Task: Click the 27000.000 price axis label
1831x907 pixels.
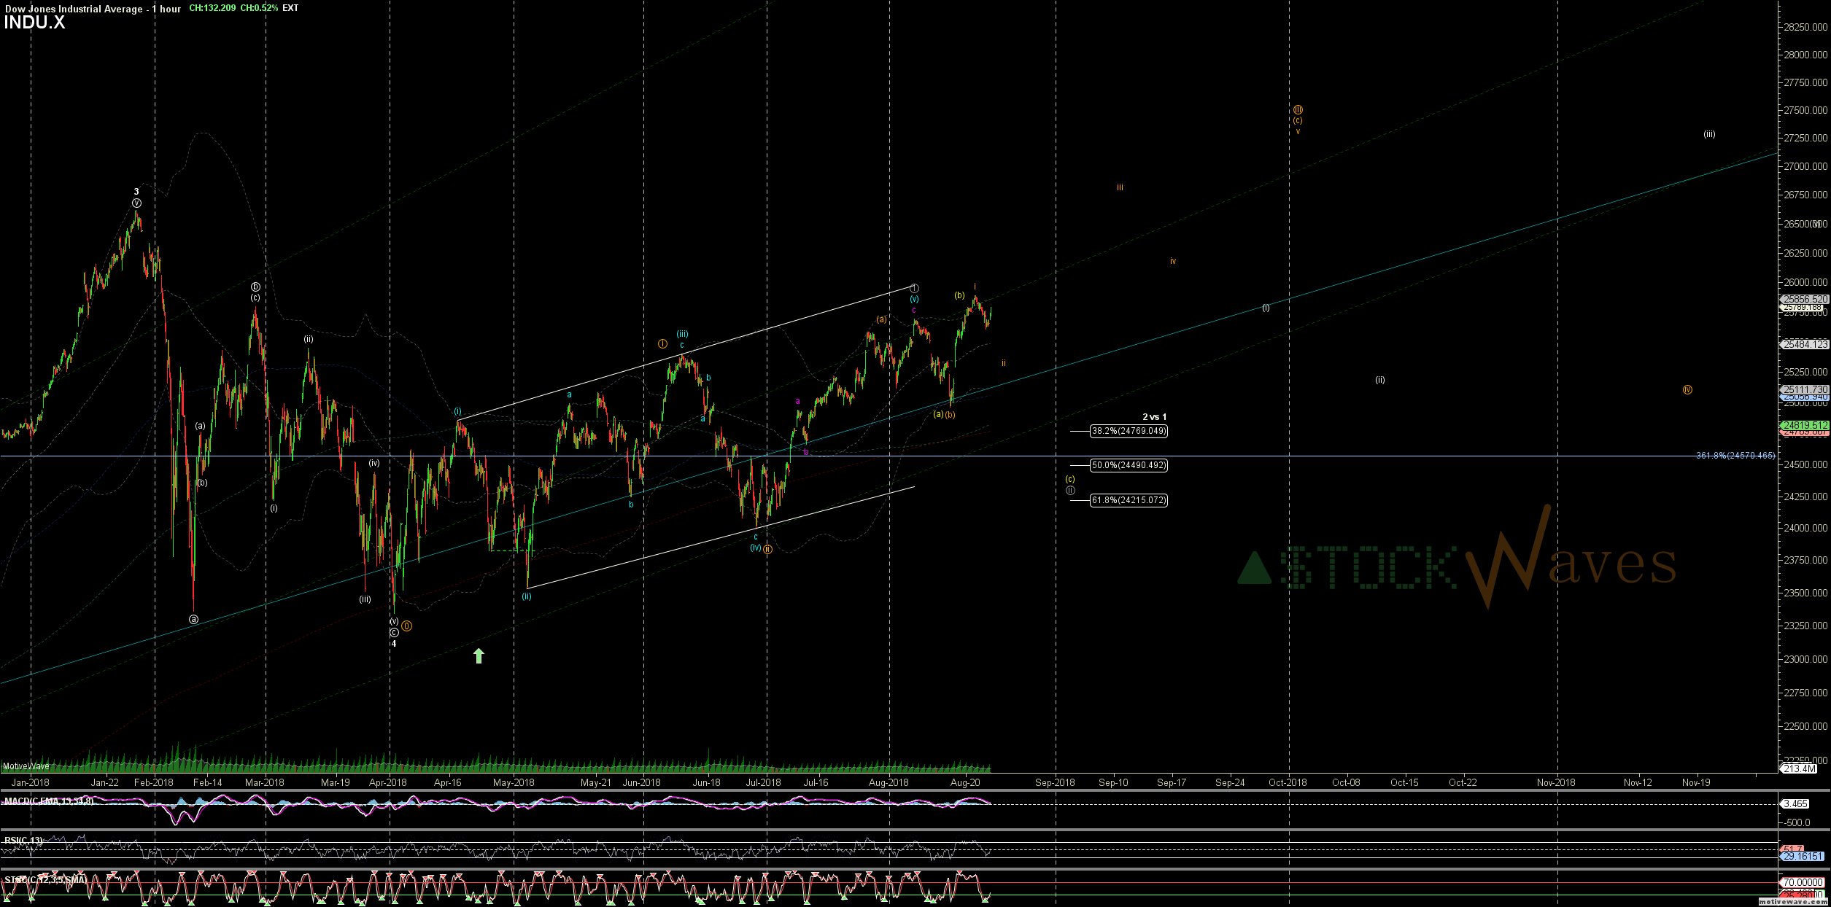Action: (1806, 166)
